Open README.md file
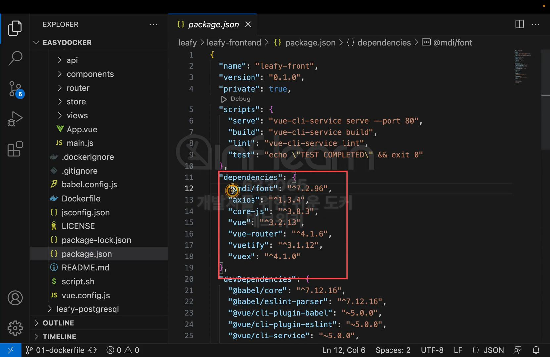 99,268
